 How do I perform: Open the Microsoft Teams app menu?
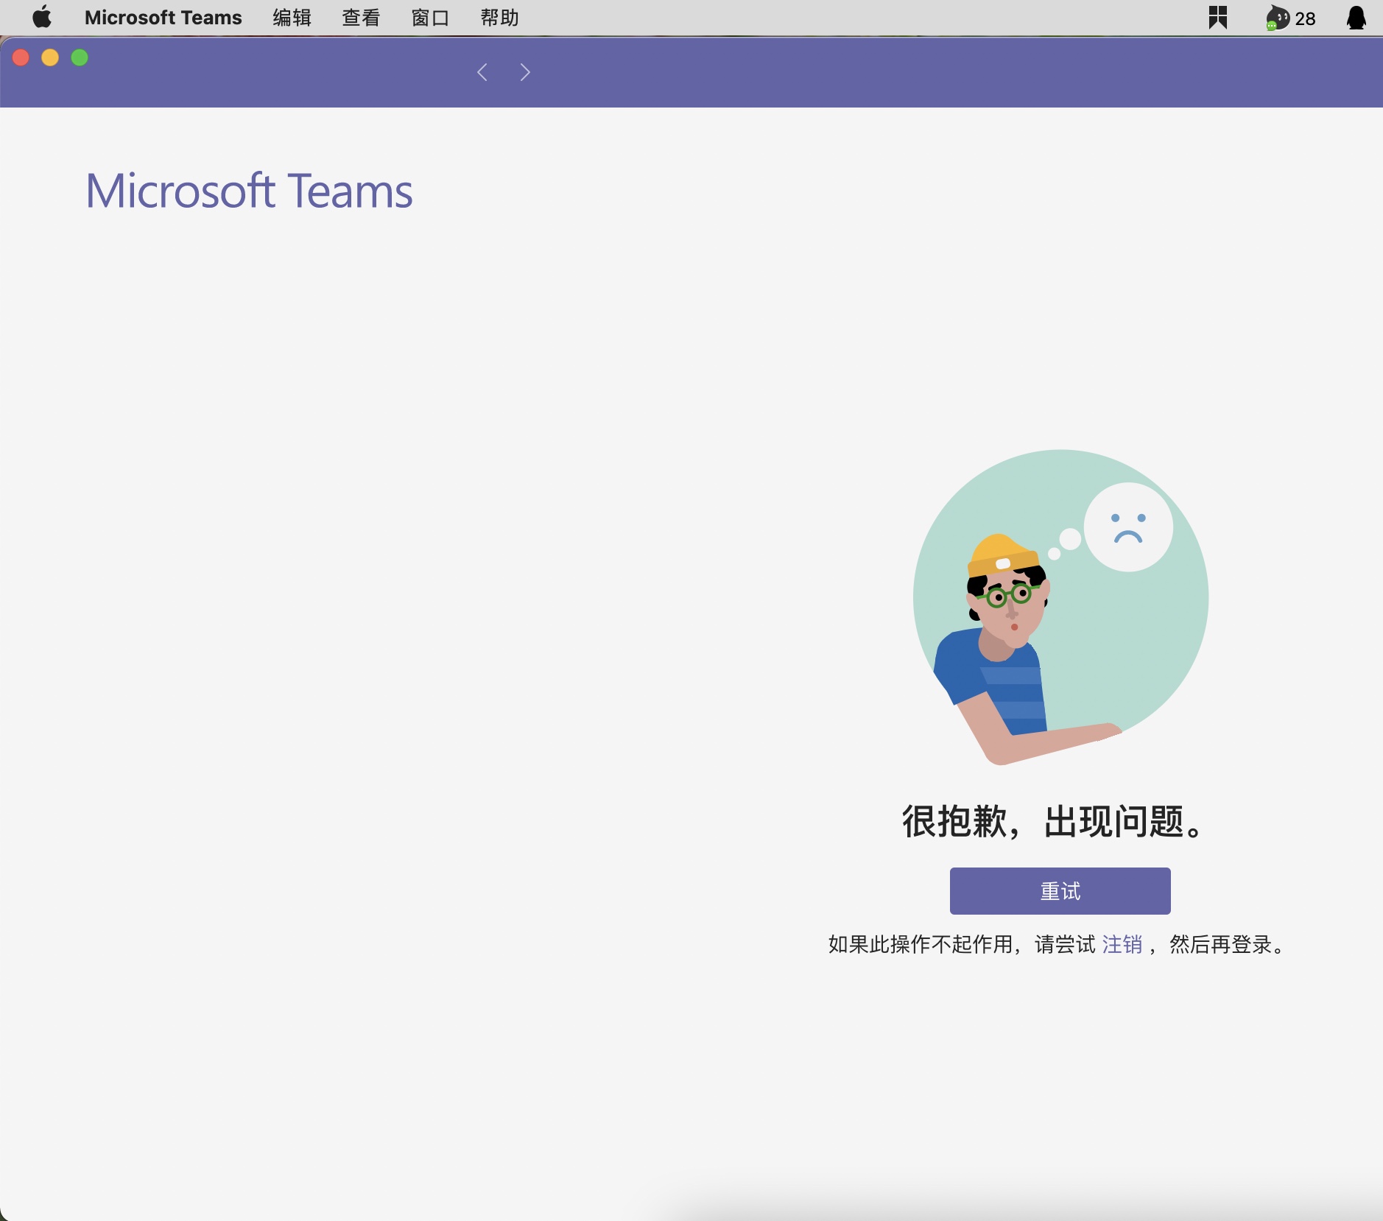163,18
